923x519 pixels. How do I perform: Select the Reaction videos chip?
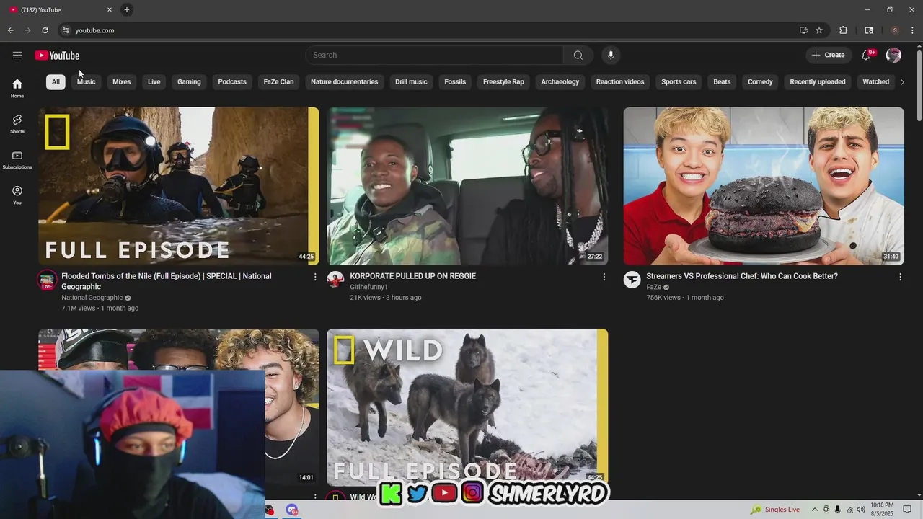(620, 81)
